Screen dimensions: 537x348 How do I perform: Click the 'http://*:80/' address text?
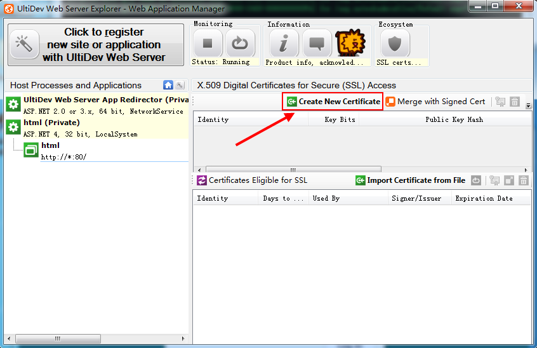tap(63, 157)
